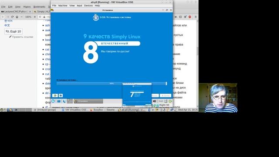279x157 pixels.
Task: Click the Simply Linux installer logo
Action: [96, 17]
